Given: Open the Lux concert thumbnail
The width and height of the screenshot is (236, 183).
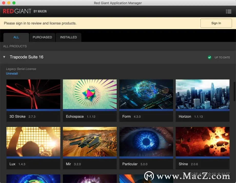Looking at the screenshot, I should pos(33,142).
